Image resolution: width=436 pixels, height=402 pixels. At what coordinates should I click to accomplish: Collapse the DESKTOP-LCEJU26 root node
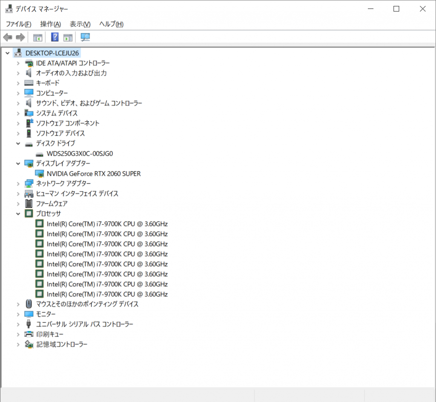point(7,53)
